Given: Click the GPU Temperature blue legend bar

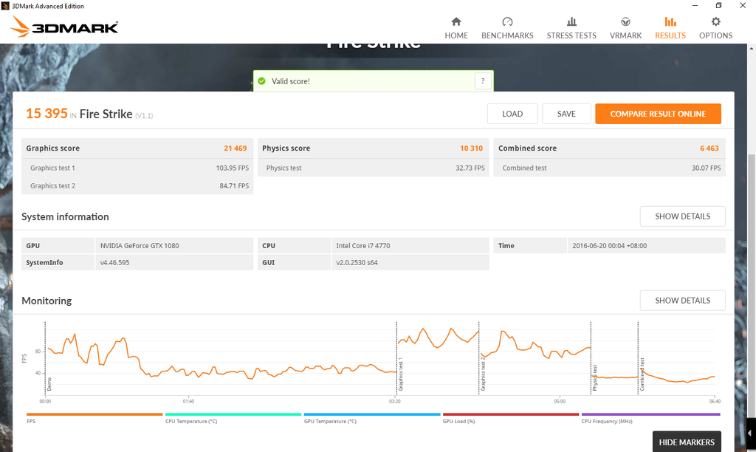Looking at the screenshot, I should coord(372,414).
